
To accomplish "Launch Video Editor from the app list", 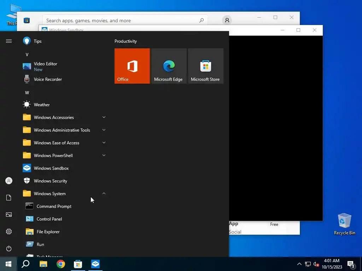I will point(64,66).
